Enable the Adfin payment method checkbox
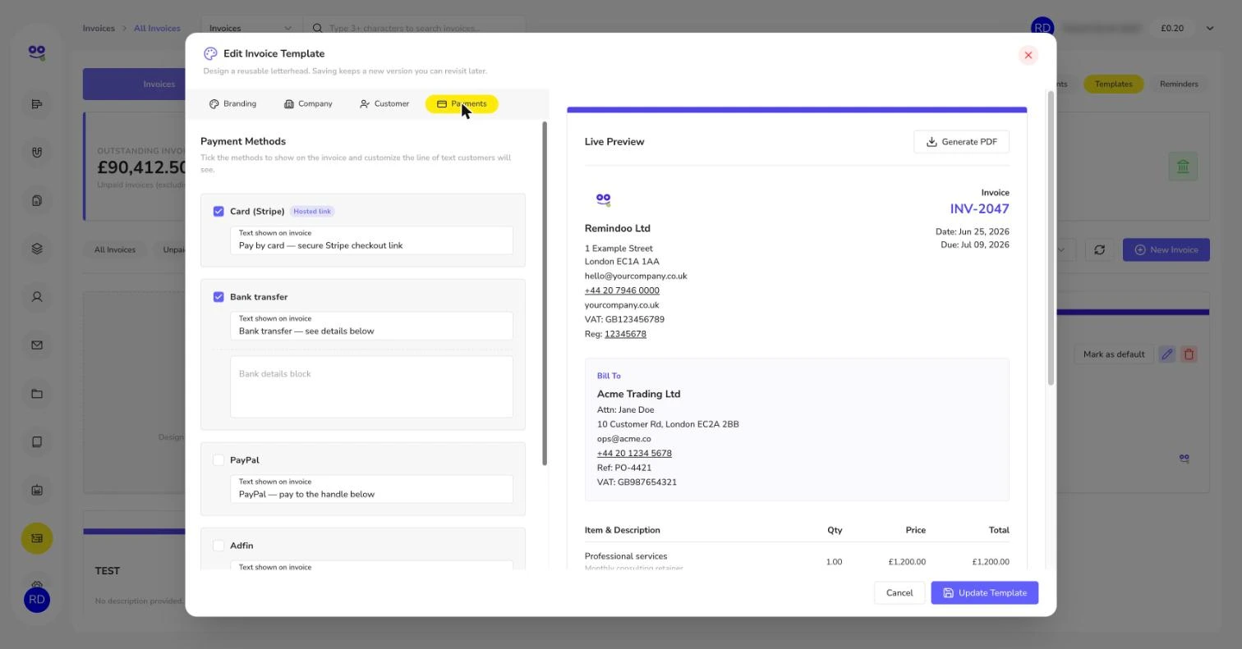 point(218,546)
